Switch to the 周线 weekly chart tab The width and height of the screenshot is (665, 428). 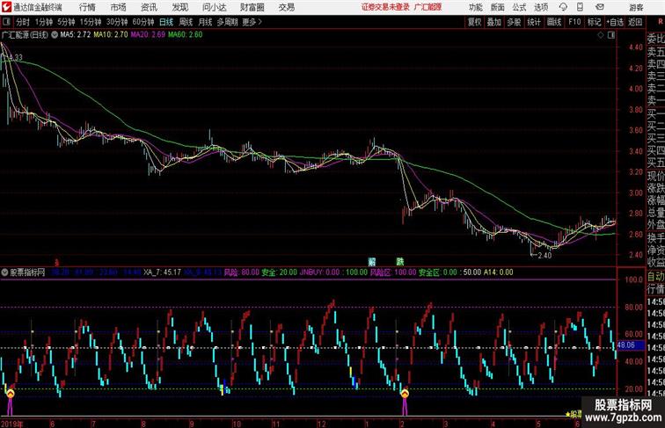point(186,22)
